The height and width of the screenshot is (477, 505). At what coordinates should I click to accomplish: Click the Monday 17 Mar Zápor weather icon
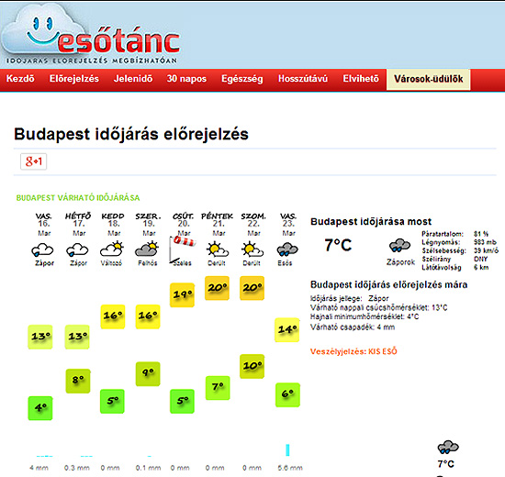point(77,250)
